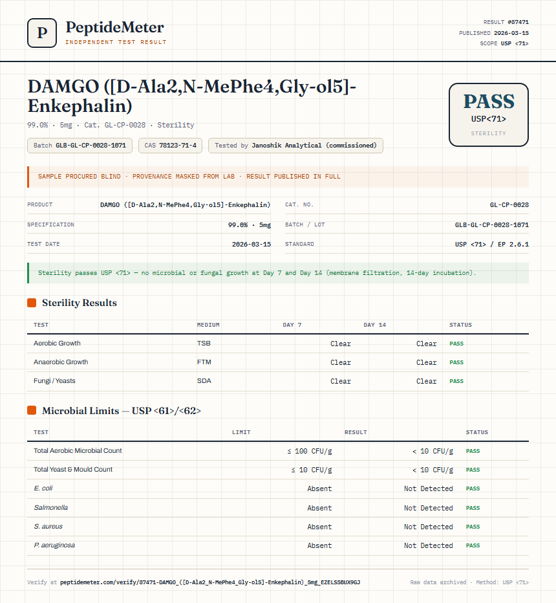The height and width of the screenshot is (603, 556).
Task: Click the Anaerobic Growth row label
Action: click(x=61, y=362)
